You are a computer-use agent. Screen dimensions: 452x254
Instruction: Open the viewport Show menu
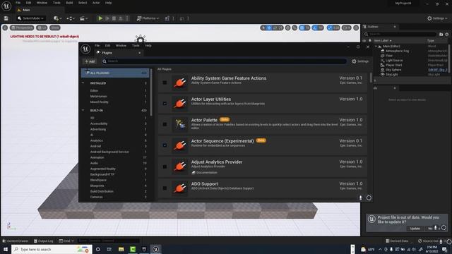[55, 28]
